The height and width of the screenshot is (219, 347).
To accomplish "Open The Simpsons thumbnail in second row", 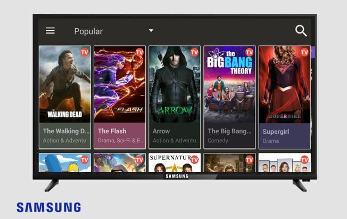I will [65, 163].
